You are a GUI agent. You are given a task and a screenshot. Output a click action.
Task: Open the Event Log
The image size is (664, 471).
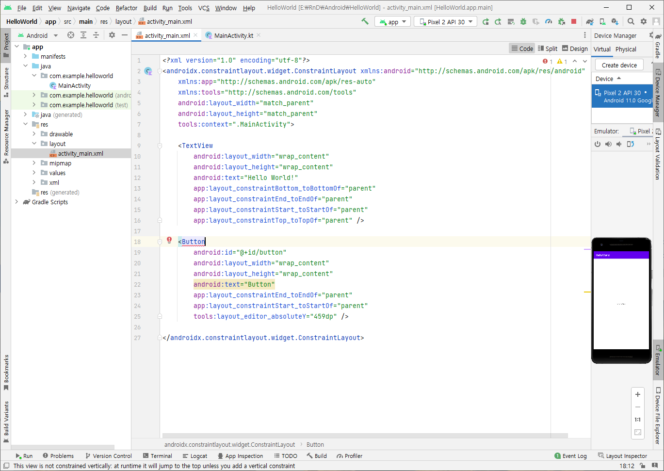[x=570, y=456]
